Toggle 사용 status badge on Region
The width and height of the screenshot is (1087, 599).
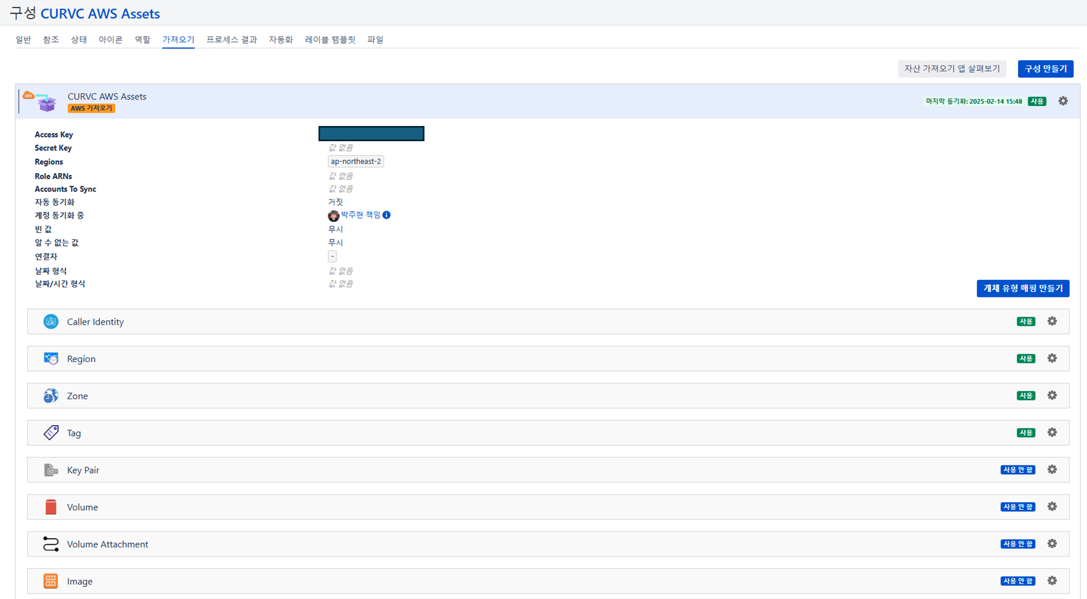[x=1026, y=358]
